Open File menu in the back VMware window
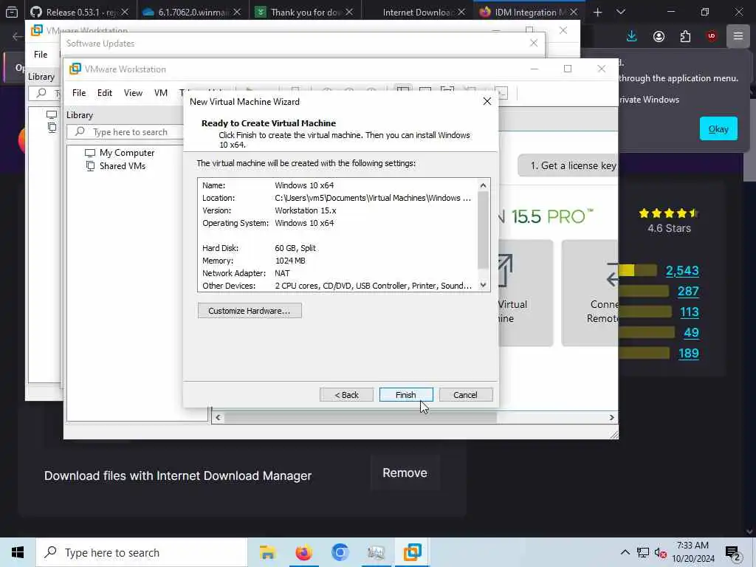This screenshot has width=756, height=567. point(41,55)
